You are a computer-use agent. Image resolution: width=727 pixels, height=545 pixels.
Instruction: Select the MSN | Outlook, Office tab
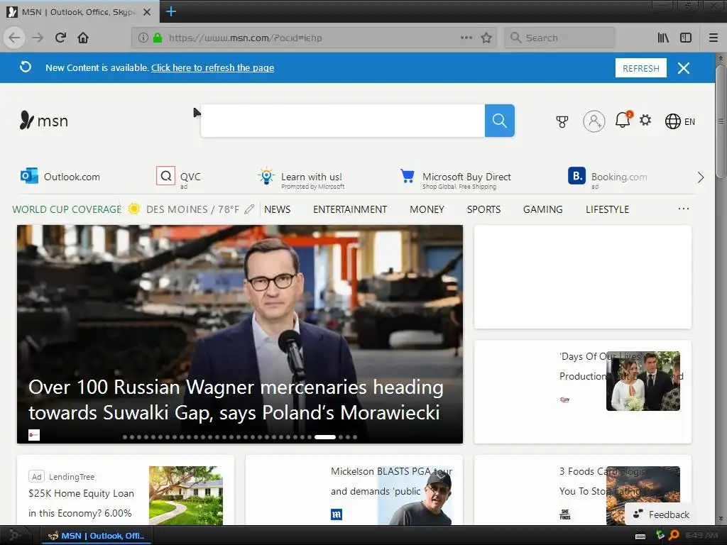(x=80, y=12)
